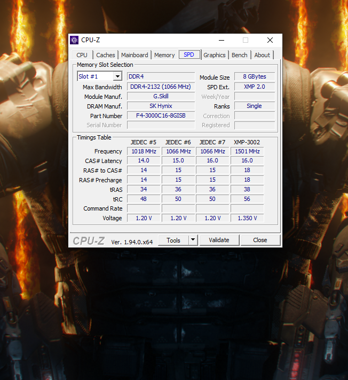Screen dimensions: 348x380
Task: Expand the Slot #1 dropdown arrow
Action: (117, 76)
